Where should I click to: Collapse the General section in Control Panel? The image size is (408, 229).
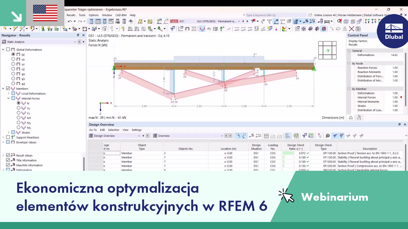pos(349,50)
